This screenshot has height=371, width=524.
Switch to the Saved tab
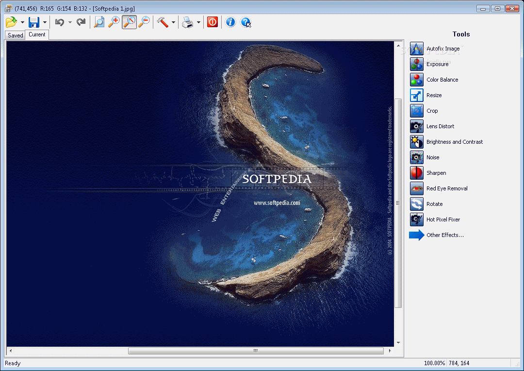click(x=16, y=35)
